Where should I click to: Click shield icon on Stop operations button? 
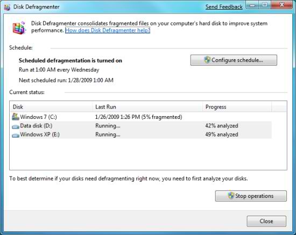(x=231, y=196)
